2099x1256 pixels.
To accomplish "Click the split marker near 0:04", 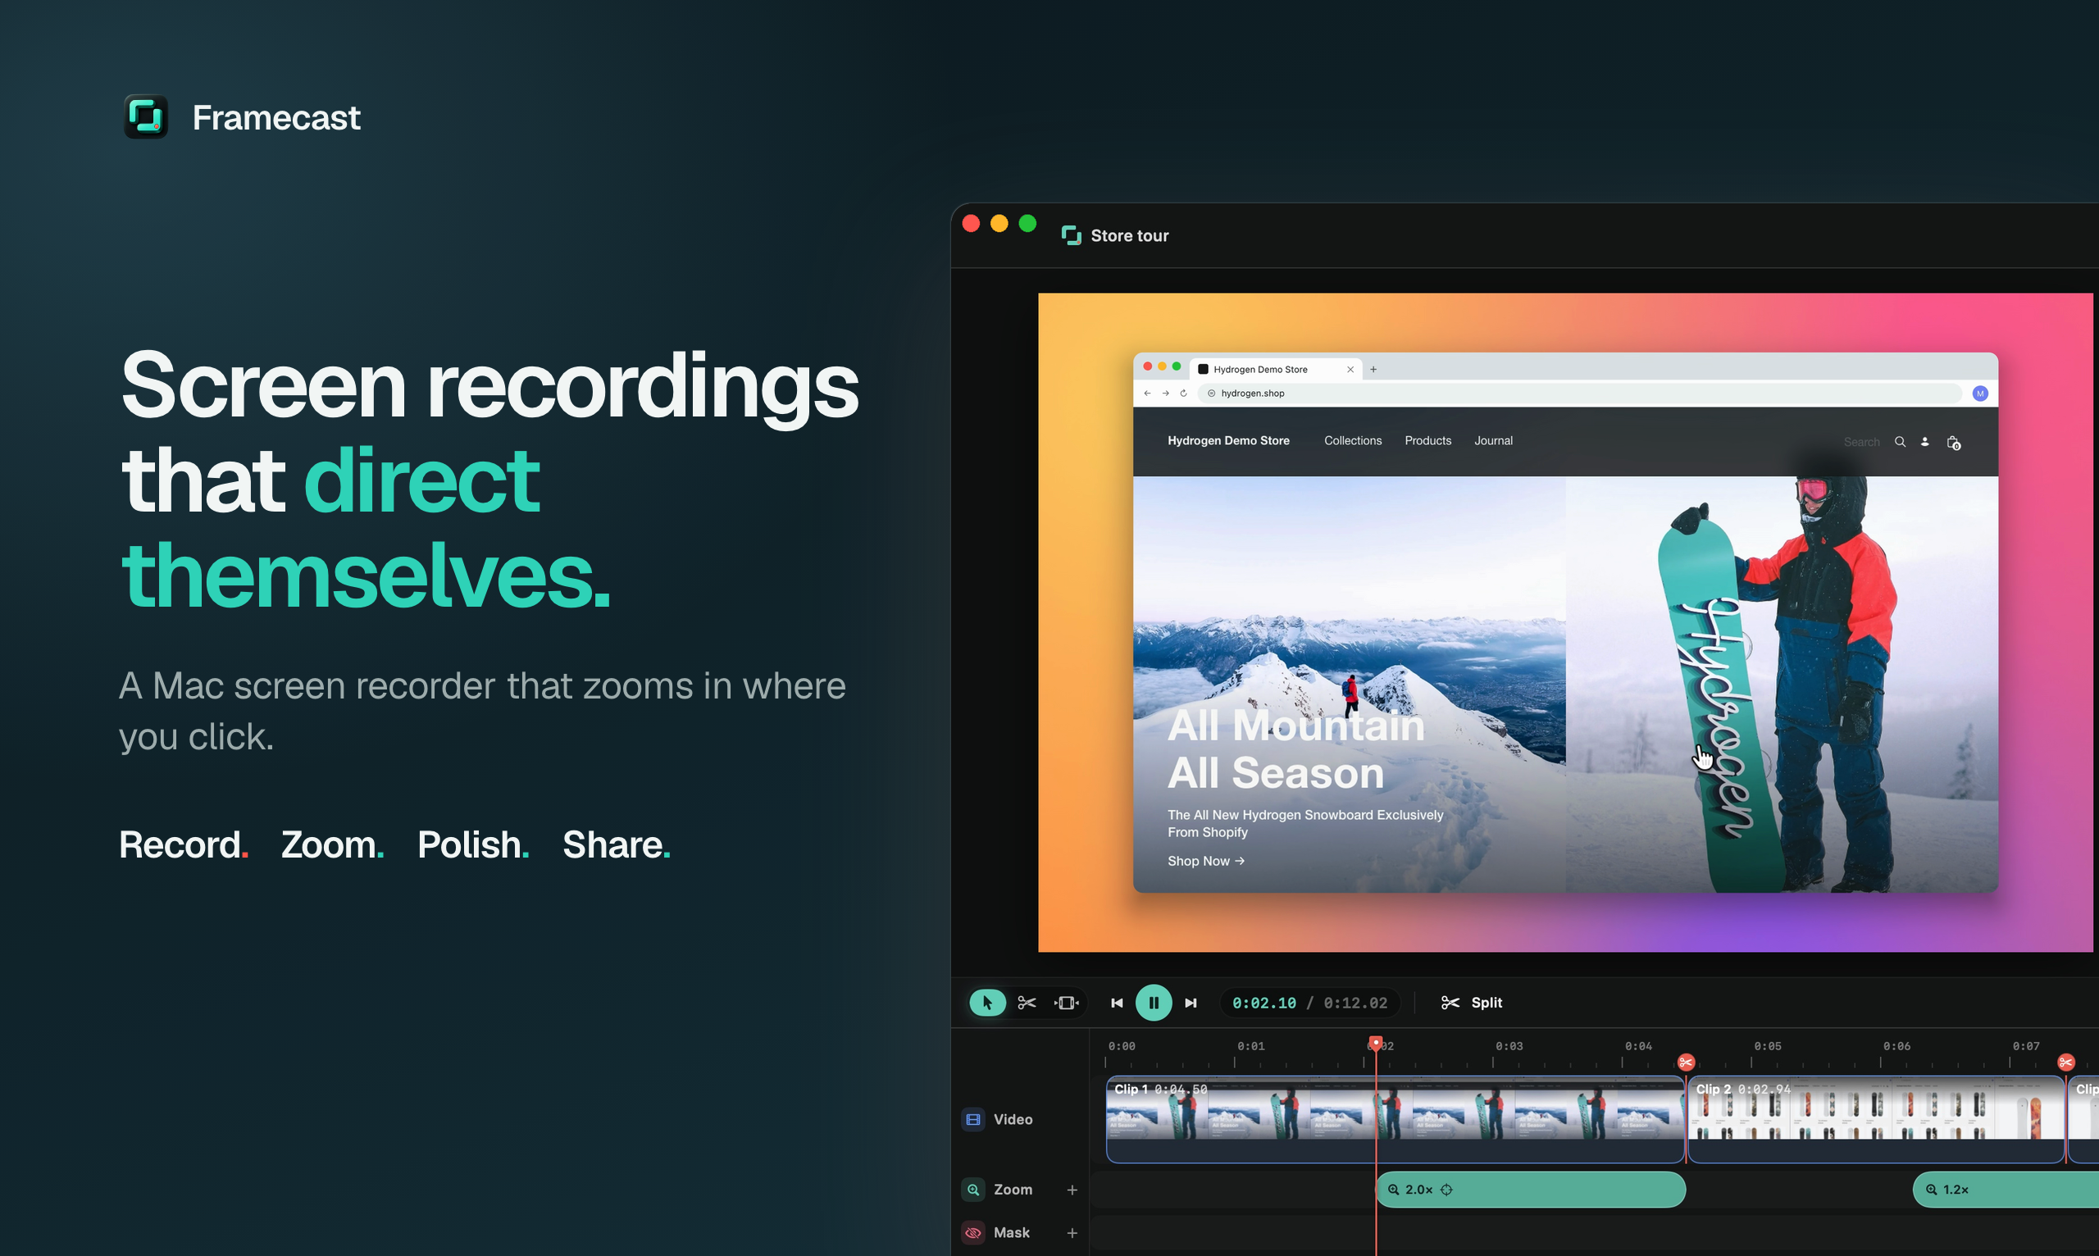I will pyautogui.click(x=1686, y=1063).
